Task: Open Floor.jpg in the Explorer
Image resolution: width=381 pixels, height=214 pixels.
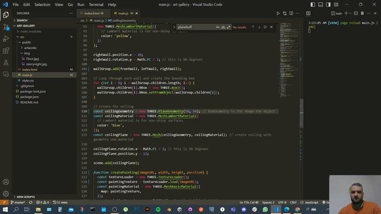Action: [32, 59]
